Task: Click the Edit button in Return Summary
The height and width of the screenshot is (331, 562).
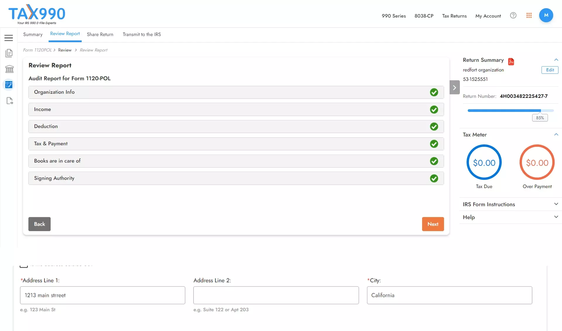Action: pos(550,70)
